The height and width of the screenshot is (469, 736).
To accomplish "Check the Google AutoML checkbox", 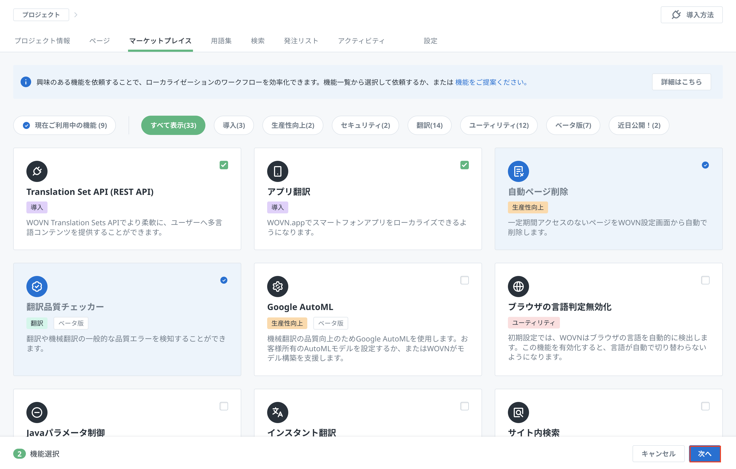I will pyautogui.click(x=464, y=280).
